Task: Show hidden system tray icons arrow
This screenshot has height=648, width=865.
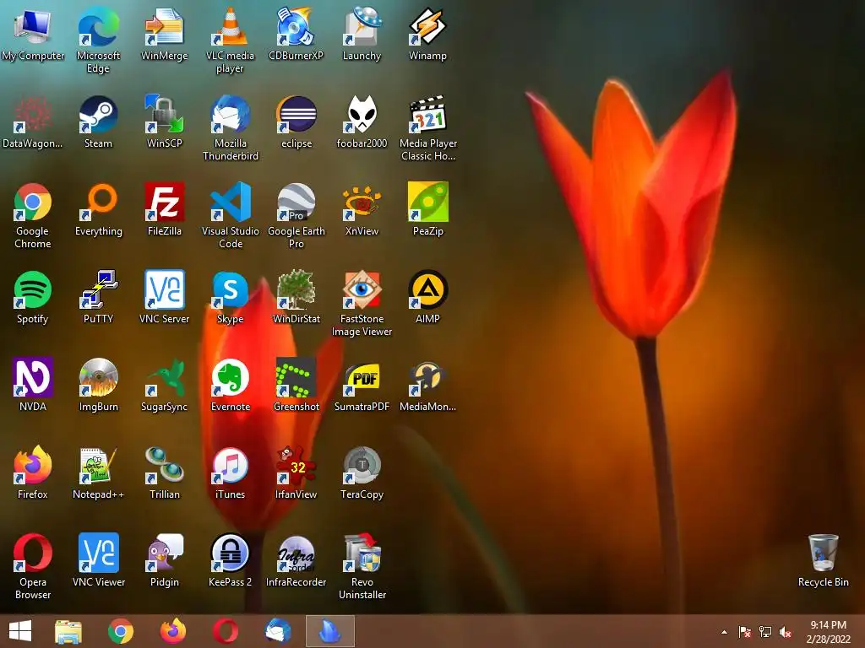Action: coord(724,632)
